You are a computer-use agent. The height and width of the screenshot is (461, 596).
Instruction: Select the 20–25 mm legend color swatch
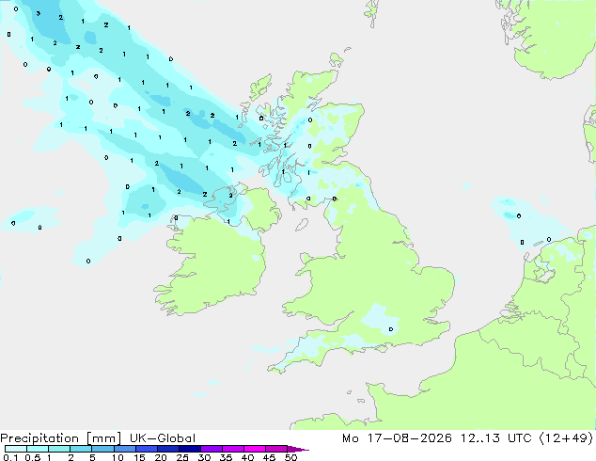168,449
